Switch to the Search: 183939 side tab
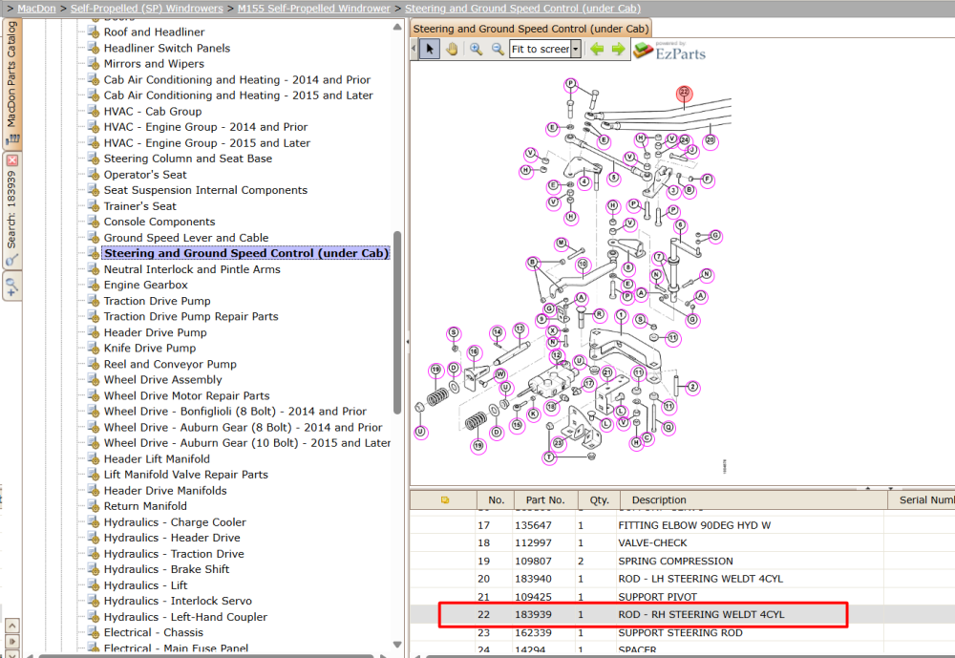Image resolution: width=955 pixels, height=658 pixels. tap(12, 208)
